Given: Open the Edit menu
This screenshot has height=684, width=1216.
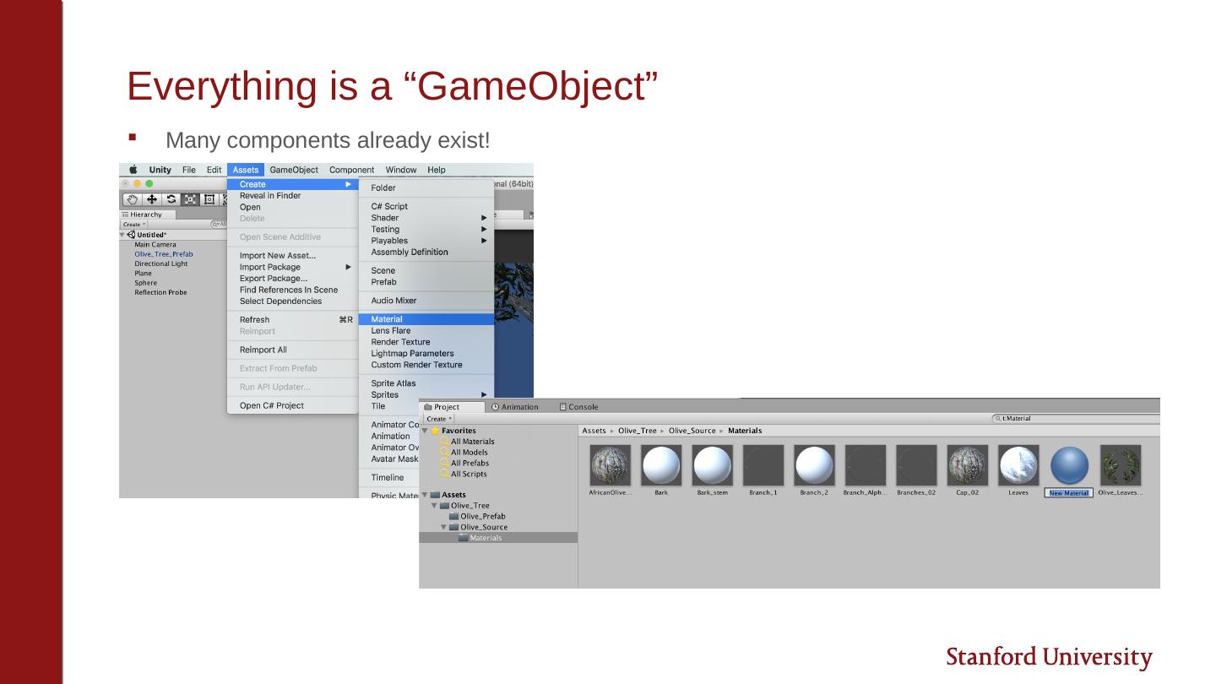Looking at the screenshot, I should [214, 170].
